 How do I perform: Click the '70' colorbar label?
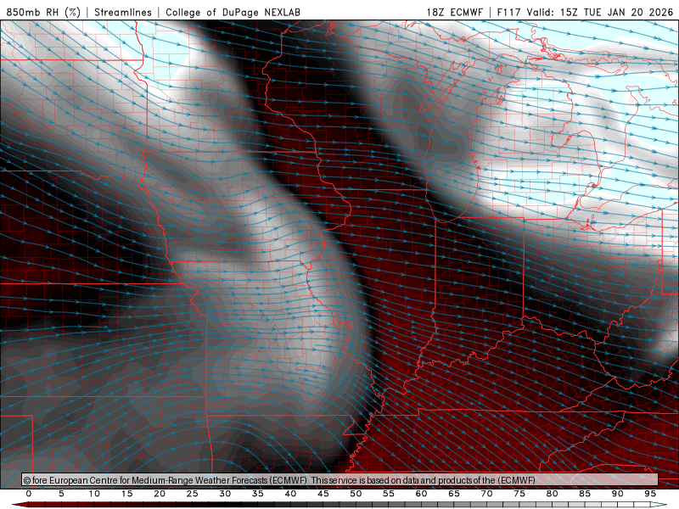click(486, 494)
